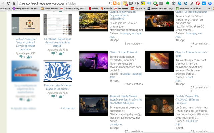Open the Paul de Tarse film thumbnail
The height and width of the screenshot is (133, 214).
coord(159,105)
